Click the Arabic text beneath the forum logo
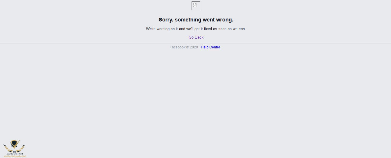The image size is (391, 158). click(15, 156)
